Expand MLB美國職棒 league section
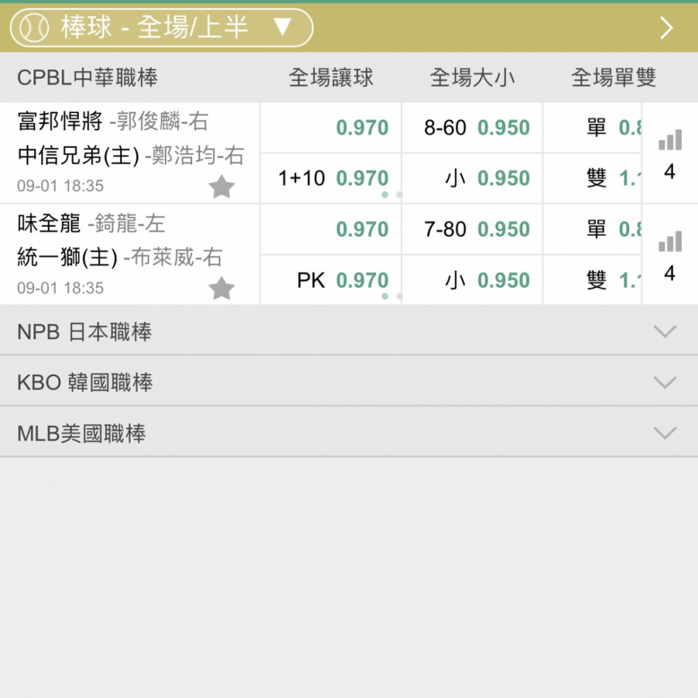 (x=349, y=432)
